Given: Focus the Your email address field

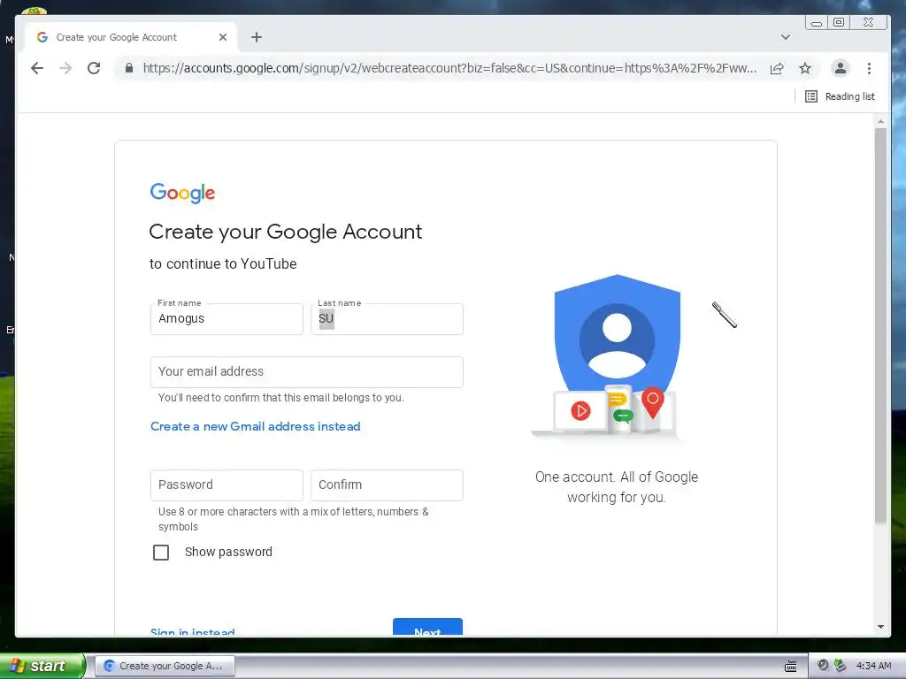Looking at the screenshot, I should [307, 372].
